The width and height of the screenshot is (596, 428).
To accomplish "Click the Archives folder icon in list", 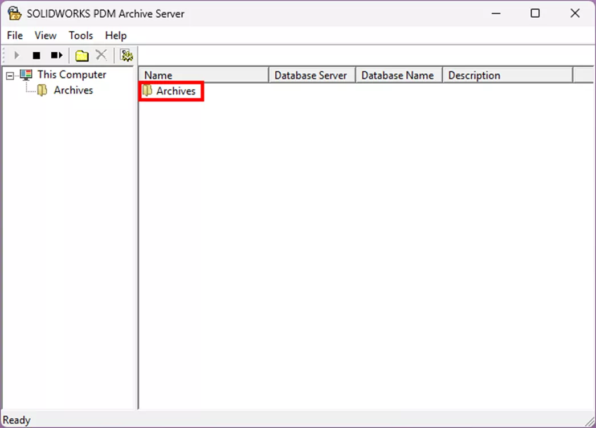I will coord(147,90).
